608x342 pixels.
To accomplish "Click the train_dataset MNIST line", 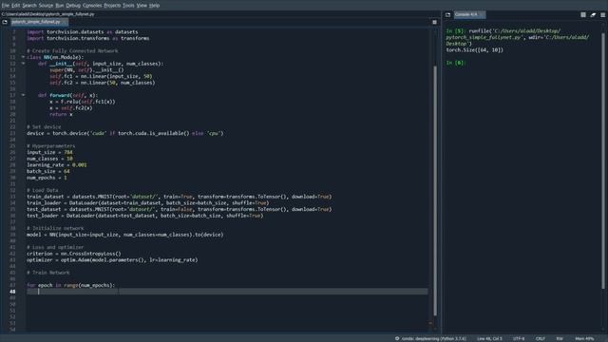I will (180, 197).
